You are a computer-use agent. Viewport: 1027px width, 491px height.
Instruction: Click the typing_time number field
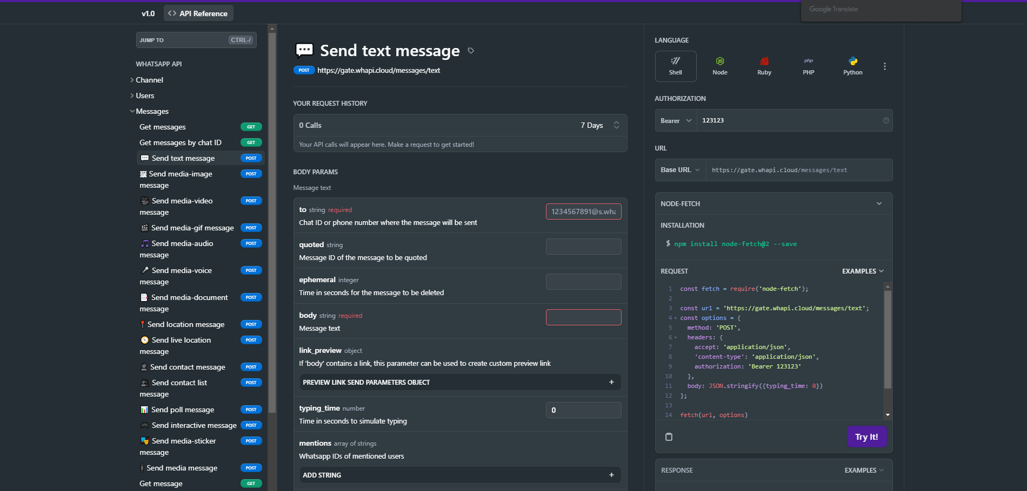tap(583, 410)
